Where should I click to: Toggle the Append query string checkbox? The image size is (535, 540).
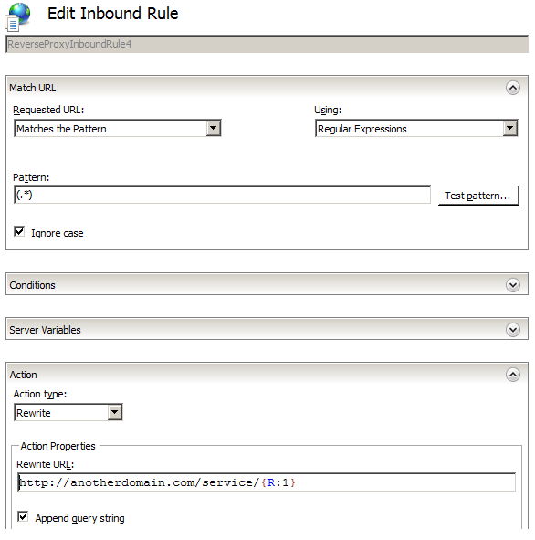coord(23,516)
